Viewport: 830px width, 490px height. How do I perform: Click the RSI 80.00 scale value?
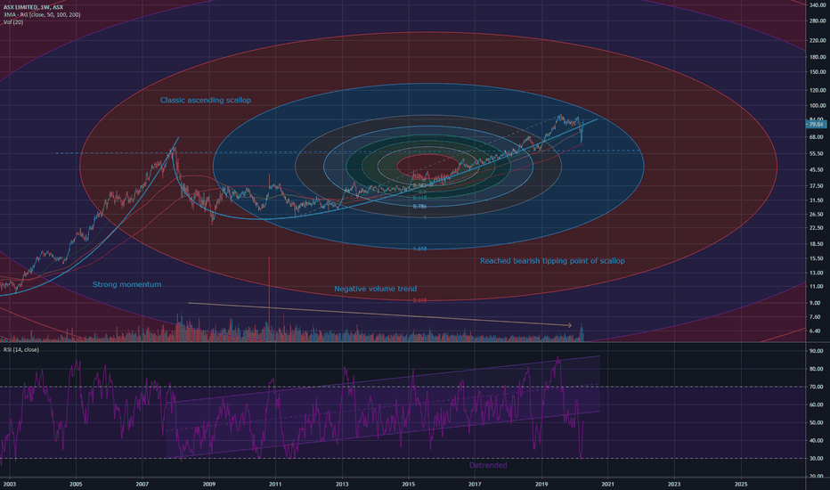click(x=817, y=369)
